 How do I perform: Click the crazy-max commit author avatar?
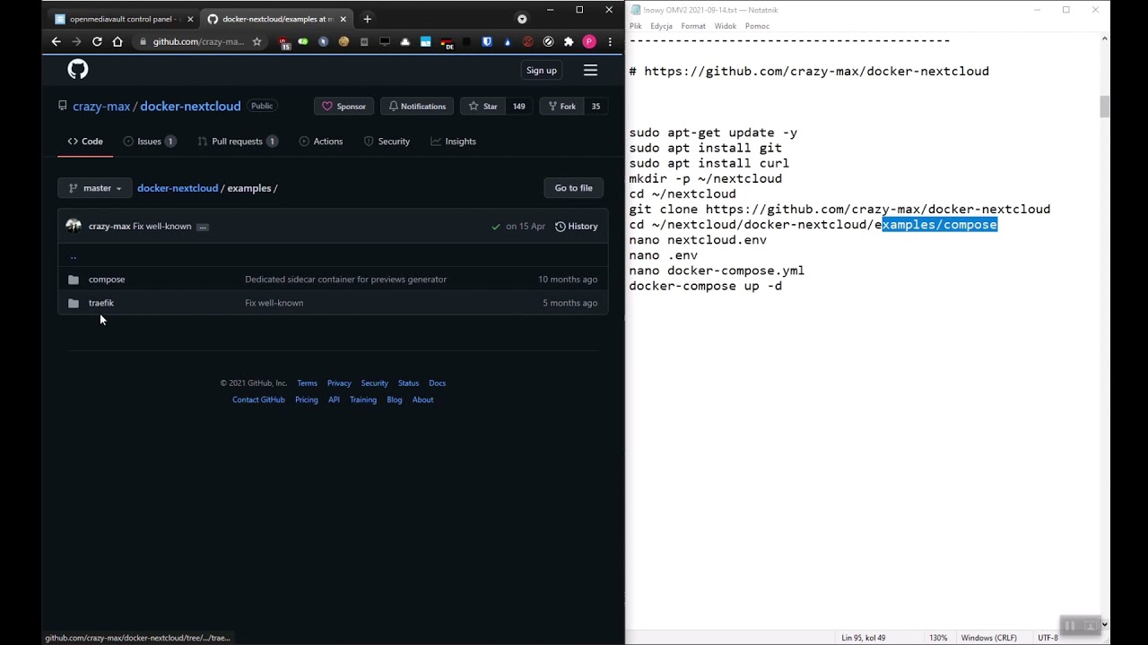[74, 226]
